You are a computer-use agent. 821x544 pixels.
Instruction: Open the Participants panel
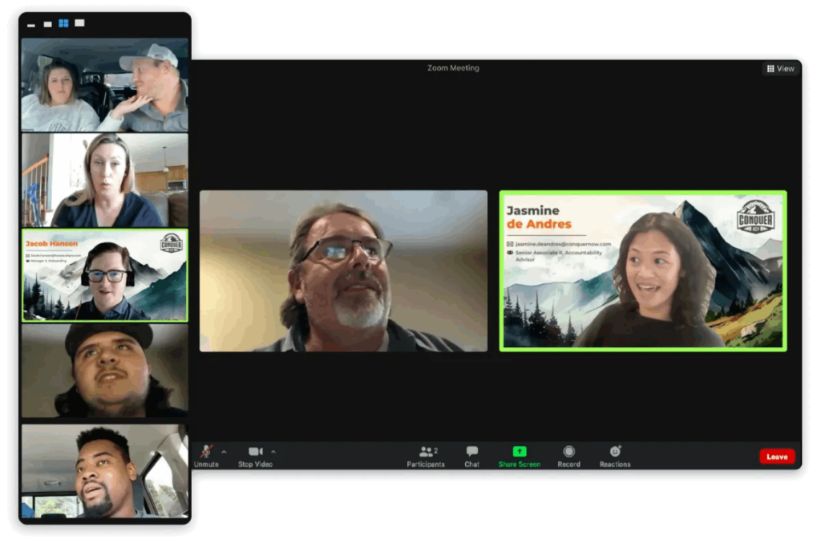(x=426, y=456)
